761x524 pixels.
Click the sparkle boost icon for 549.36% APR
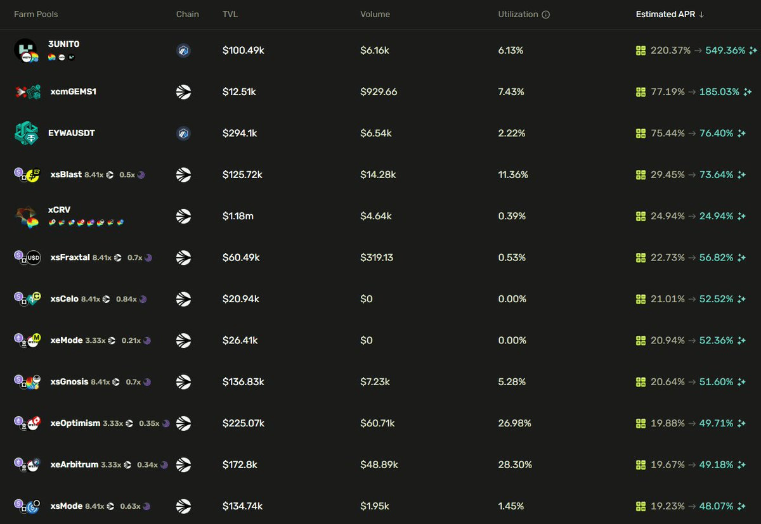click(753, 51)
